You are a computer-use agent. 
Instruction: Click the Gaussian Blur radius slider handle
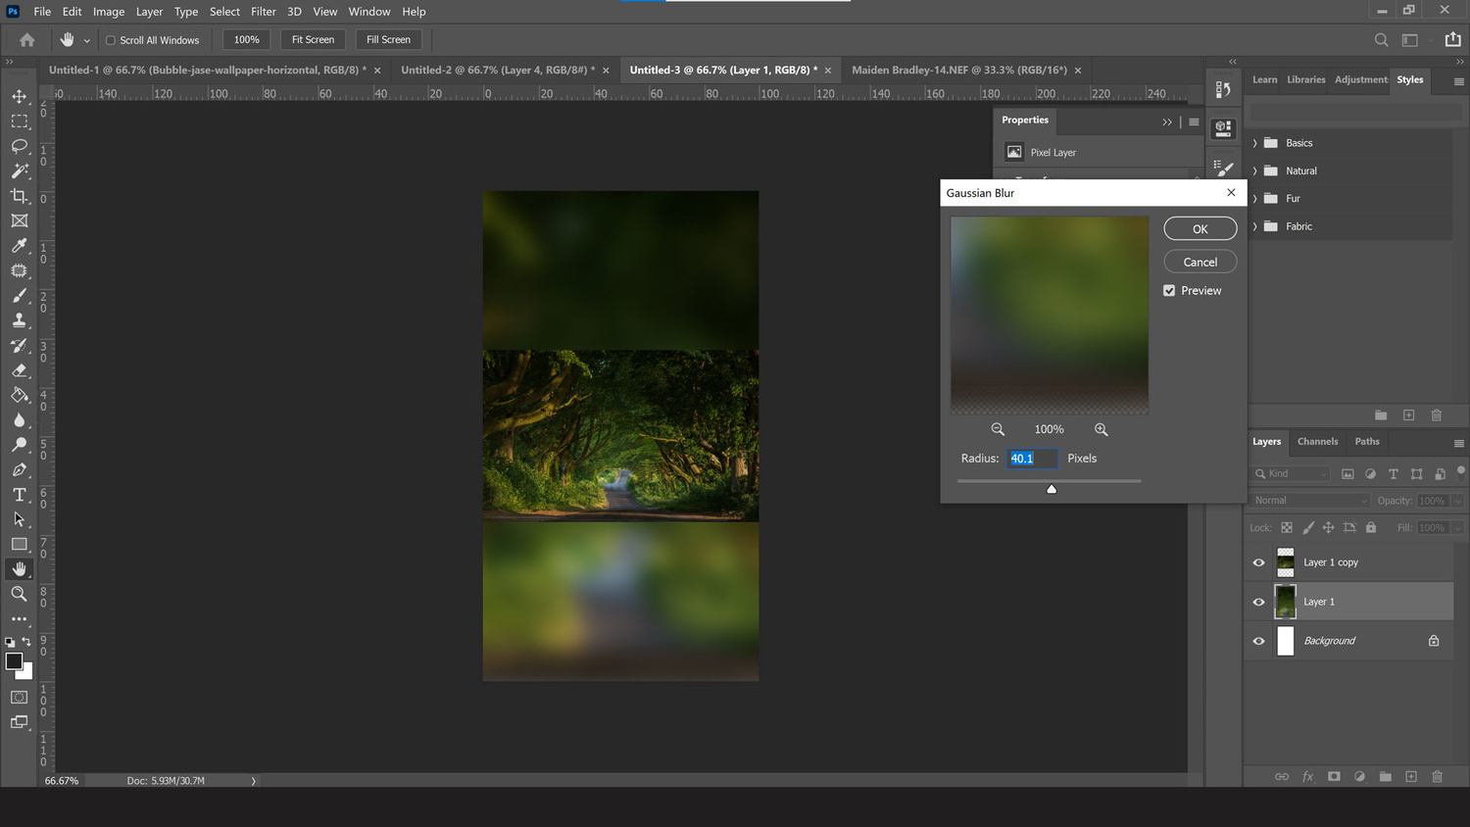click(x=1052, y=489)
